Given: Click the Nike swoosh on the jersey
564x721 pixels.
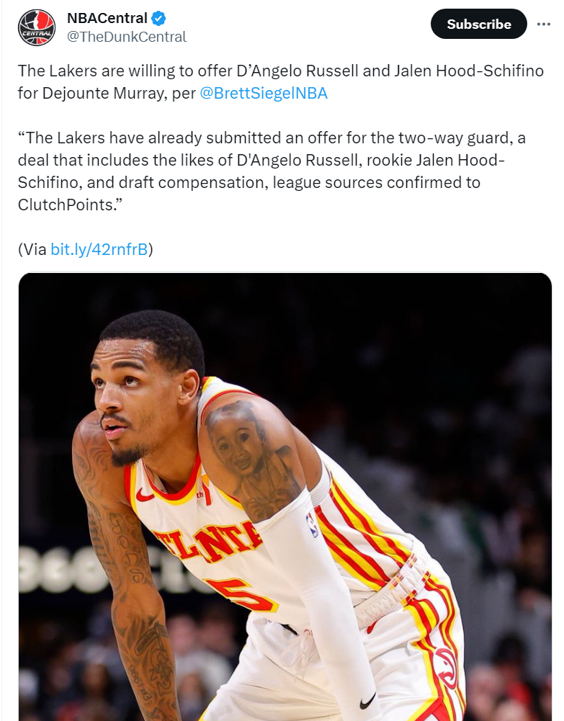Looking at the screenshot, I should coord(145,496).
